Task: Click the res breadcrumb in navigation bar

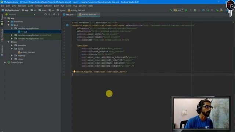Action: (x=51, y=10)
